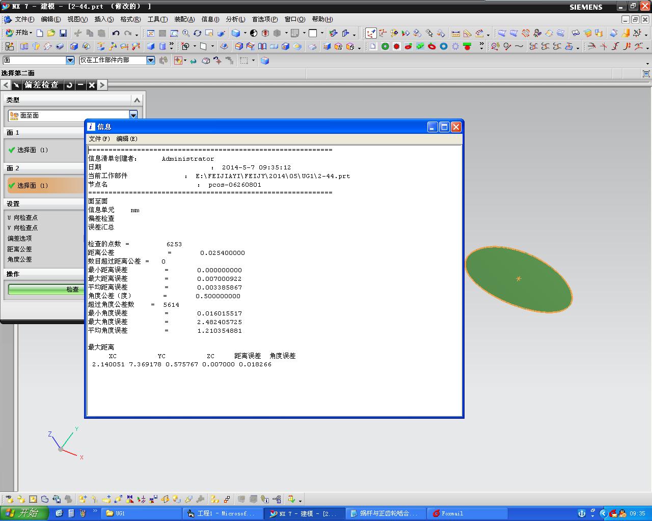Click the Fit view icon
The height and width of the screenshot is (521, 652).
pyautogui.click(x=151, y=33)
